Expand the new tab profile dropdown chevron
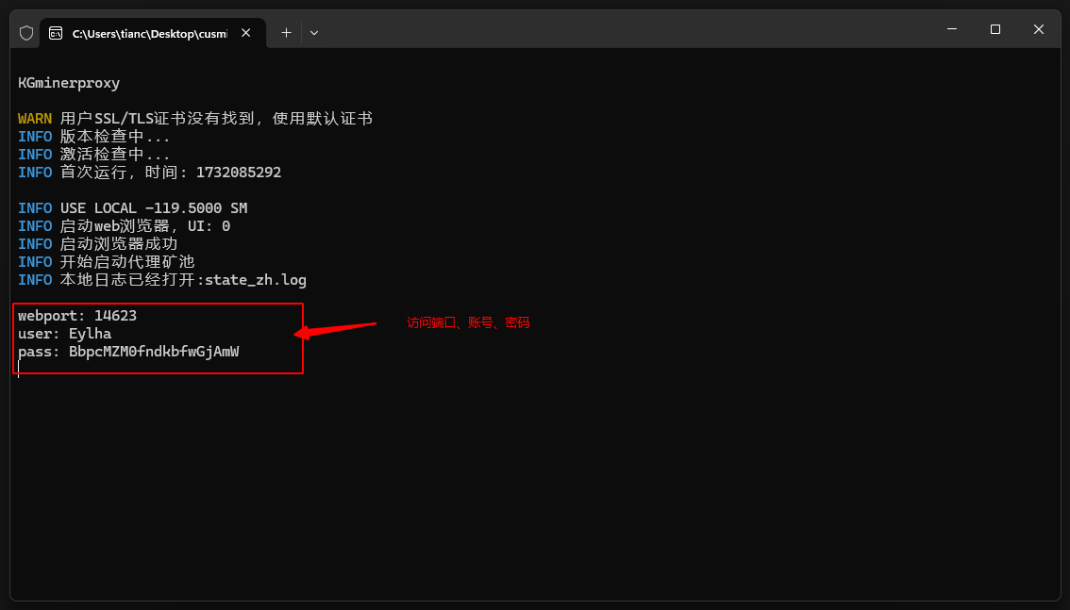1070x610 pixels. pyautogui.click(x=314, y=33)
